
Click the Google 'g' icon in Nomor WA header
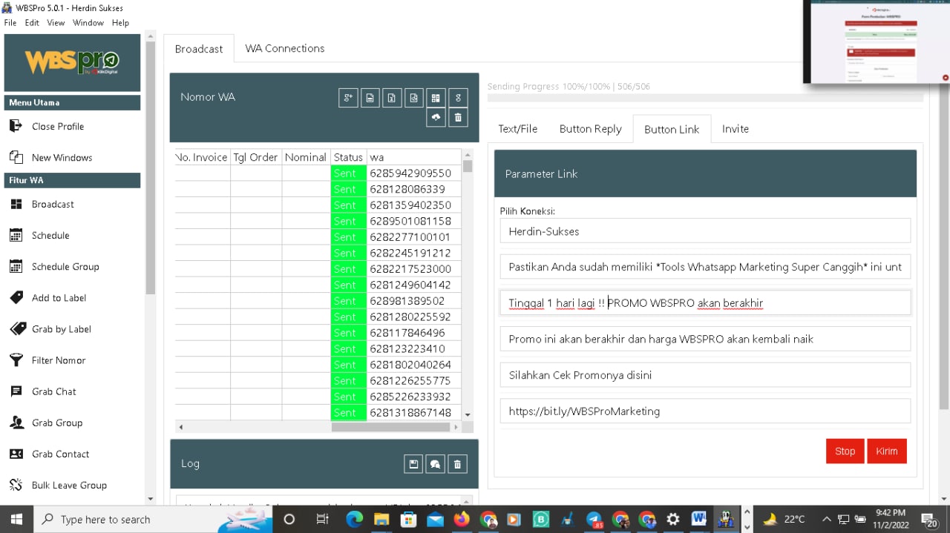coord(458,98)
